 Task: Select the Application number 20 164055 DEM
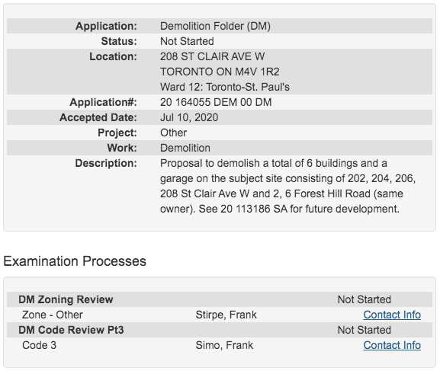[x=216, y=102]
